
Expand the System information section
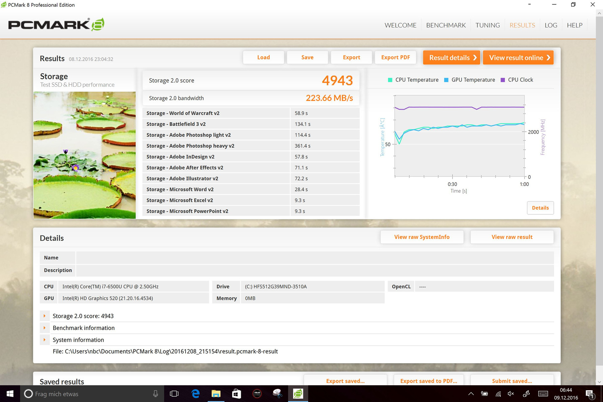tap(45, 340)
